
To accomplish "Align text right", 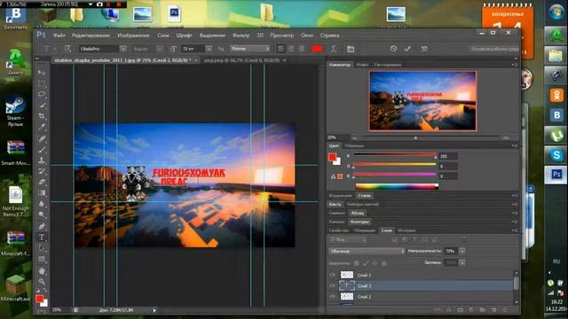I will pyautogui.click(x=301, y=49).
